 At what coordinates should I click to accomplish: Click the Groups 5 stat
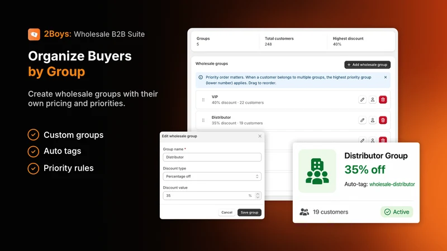[203, 41]
